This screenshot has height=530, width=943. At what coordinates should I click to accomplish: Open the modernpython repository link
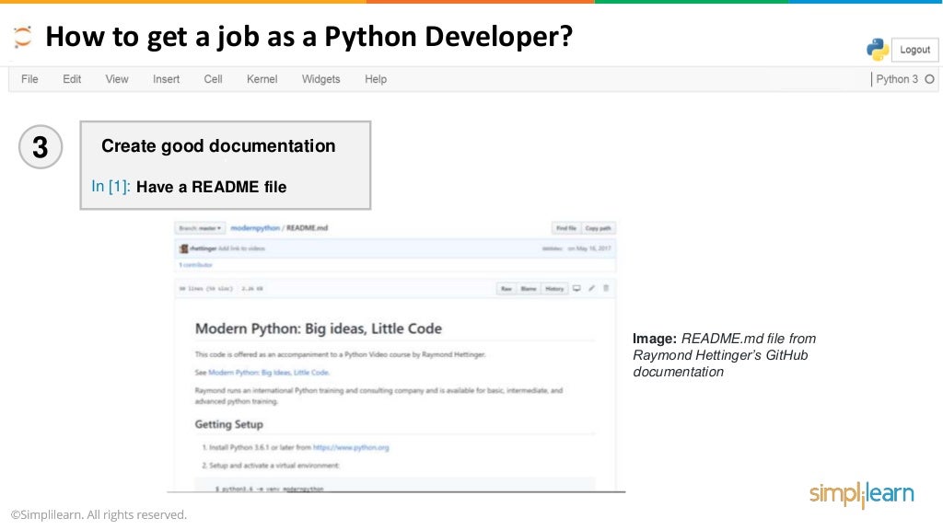[x=255, y=228]
